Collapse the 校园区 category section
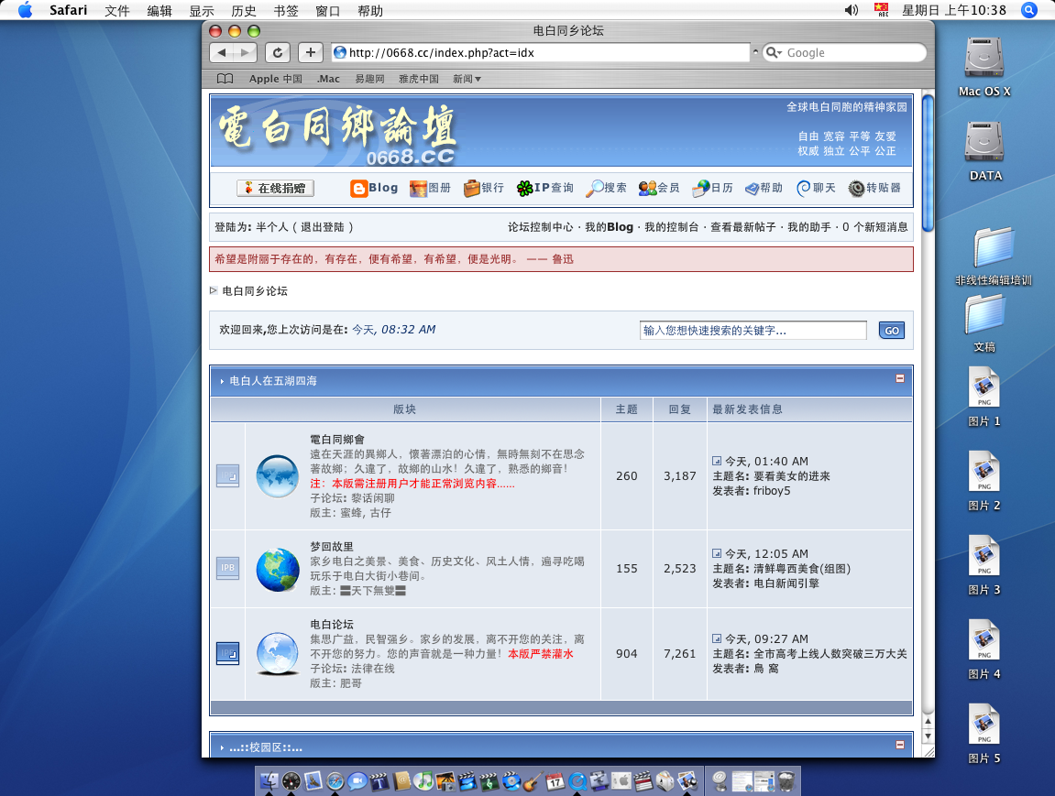 900,745
